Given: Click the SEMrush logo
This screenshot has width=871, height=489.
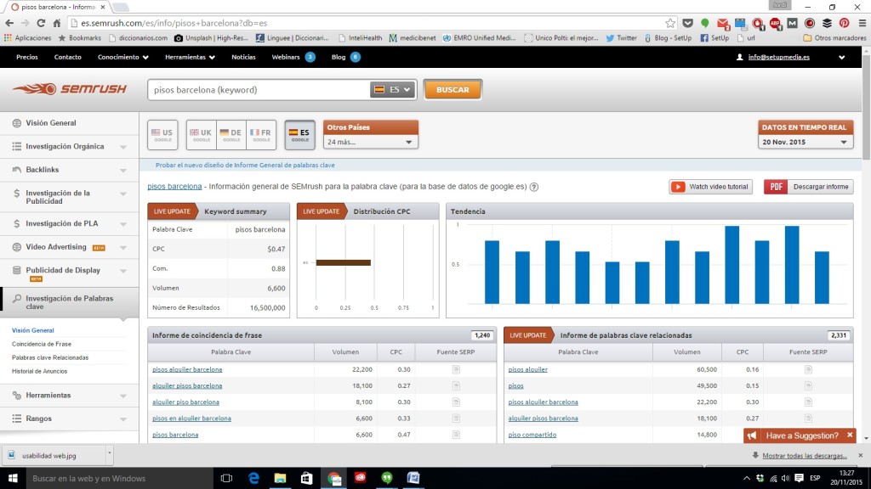Looking at the screenshot, I should click(x=70, y=88).
